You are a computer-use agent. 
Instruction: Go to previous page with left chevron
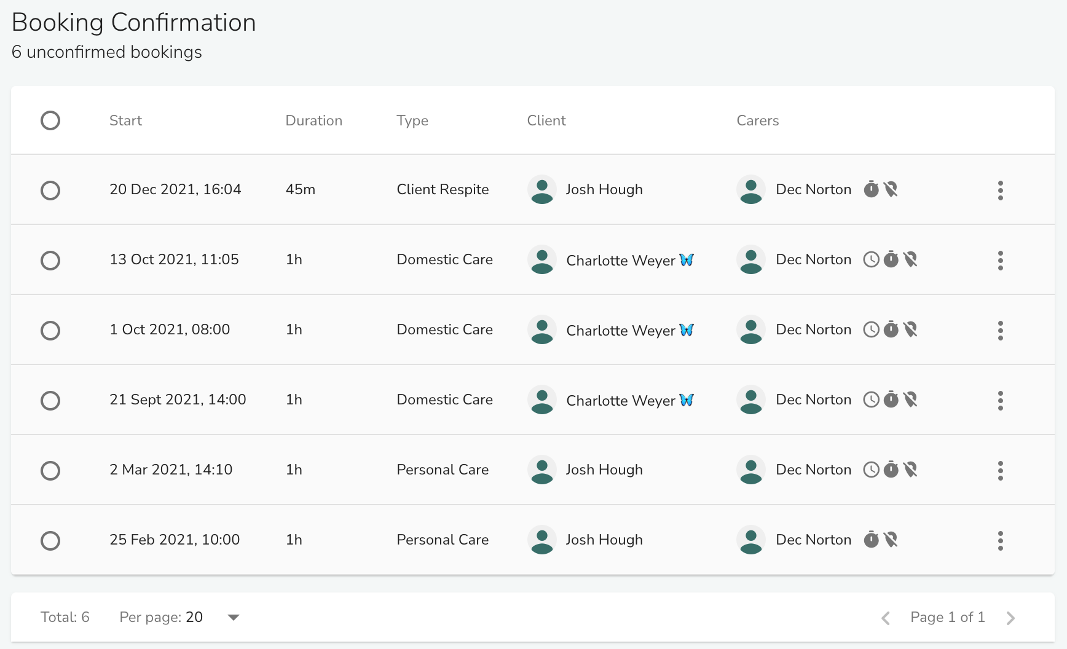886,618
